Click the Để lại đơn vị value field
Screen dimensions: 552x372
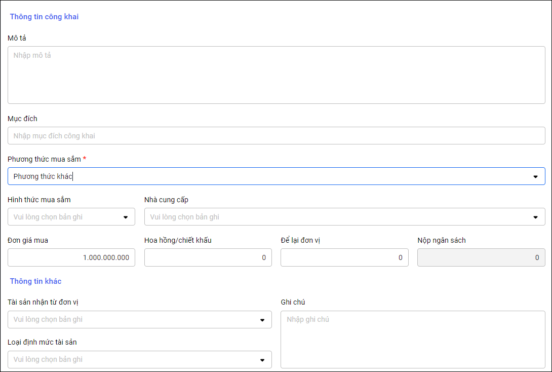344,257
